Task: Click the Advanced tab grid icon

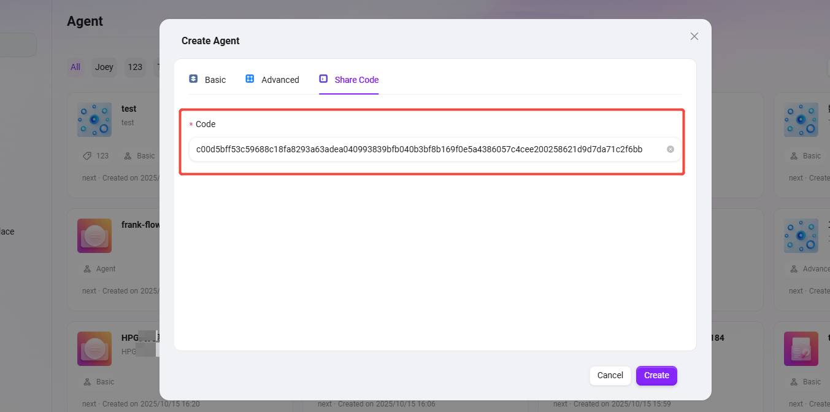Action: pyautogui.click(x=250, y=79)
